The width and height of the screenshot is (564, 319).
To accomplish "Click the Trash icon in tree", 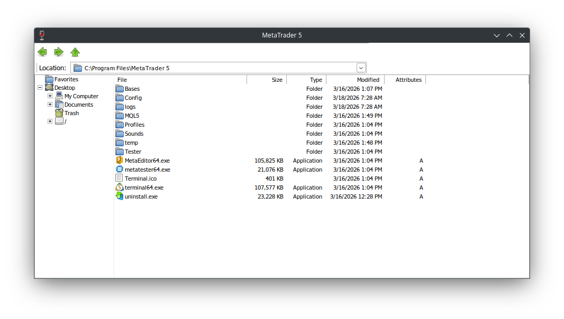I will click(x=59, y=113).
